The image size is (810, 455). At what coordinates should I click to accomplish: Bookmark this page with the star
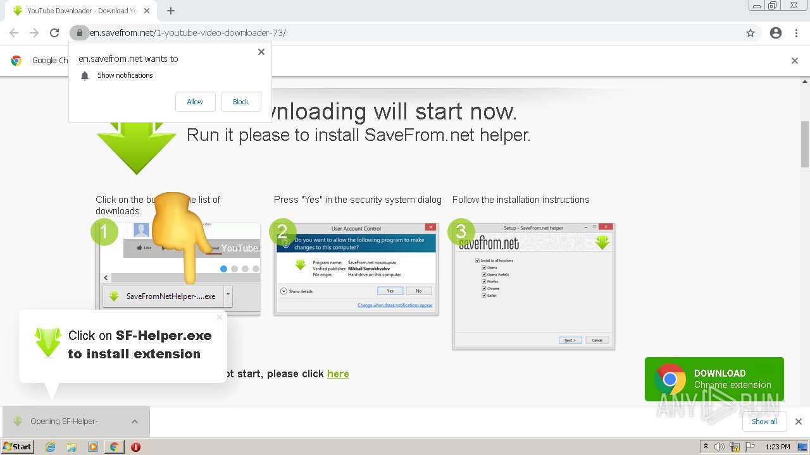click(x=751, y=33)
